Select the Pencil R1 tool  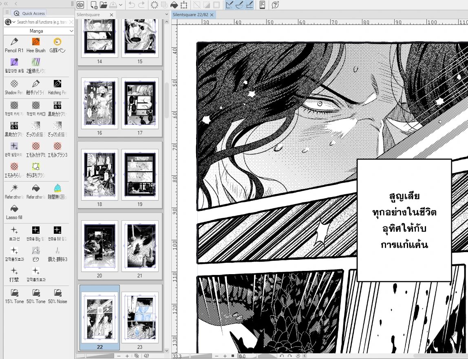coord(14,45)
